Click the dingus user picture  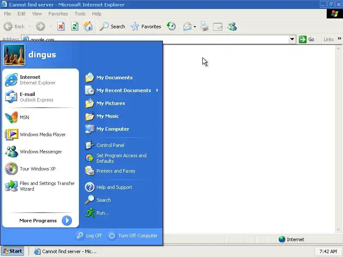(x=14, y=55)
